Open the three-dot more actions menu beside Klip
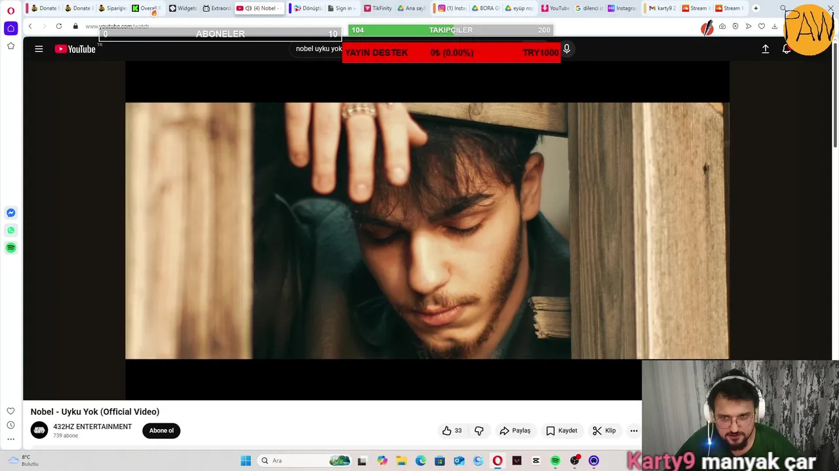This screenshot has height=471, width=839. [634, 430]
